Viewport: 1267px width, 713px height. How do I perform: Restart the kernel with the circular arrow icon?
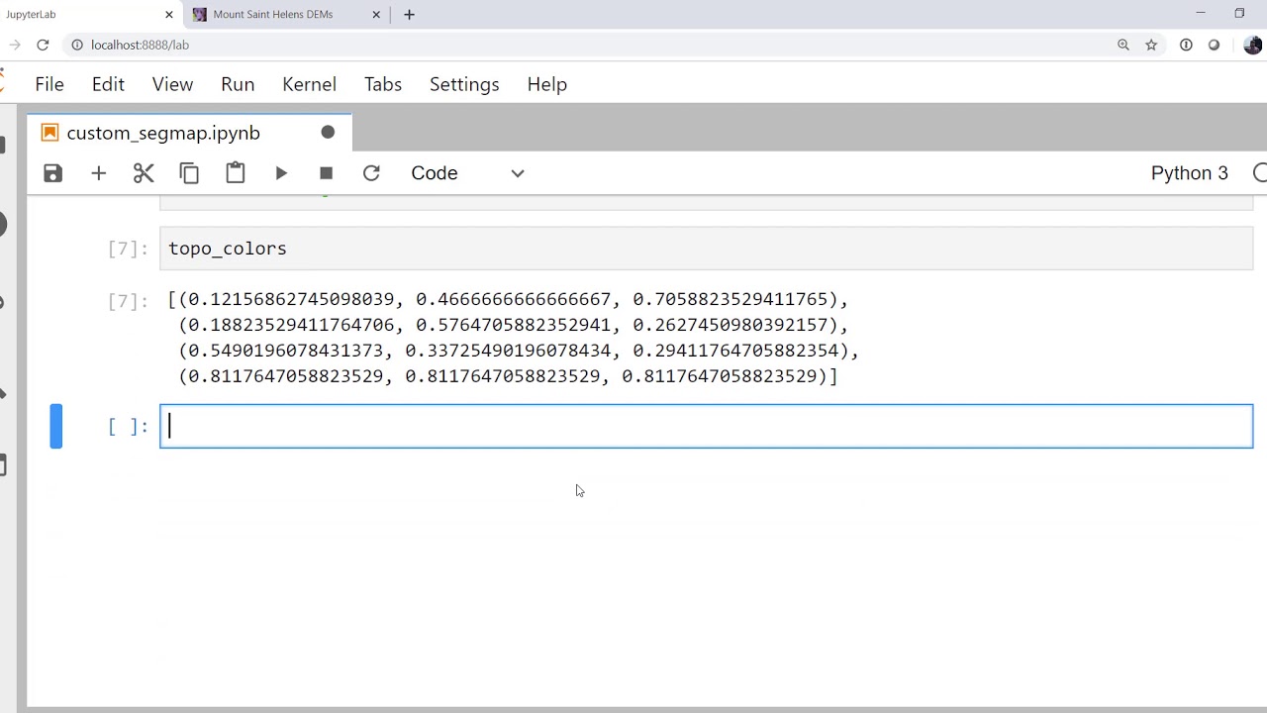tap(371, 173)
